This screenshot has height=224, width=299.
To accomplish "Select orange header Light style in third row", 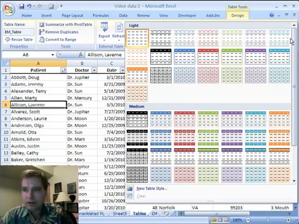I will pyautogui.click(x=137, y=75).
